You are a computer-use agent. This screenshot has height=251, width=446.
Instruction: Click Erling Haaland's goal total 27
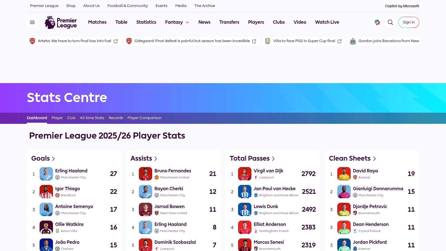(x=113, y=174)
